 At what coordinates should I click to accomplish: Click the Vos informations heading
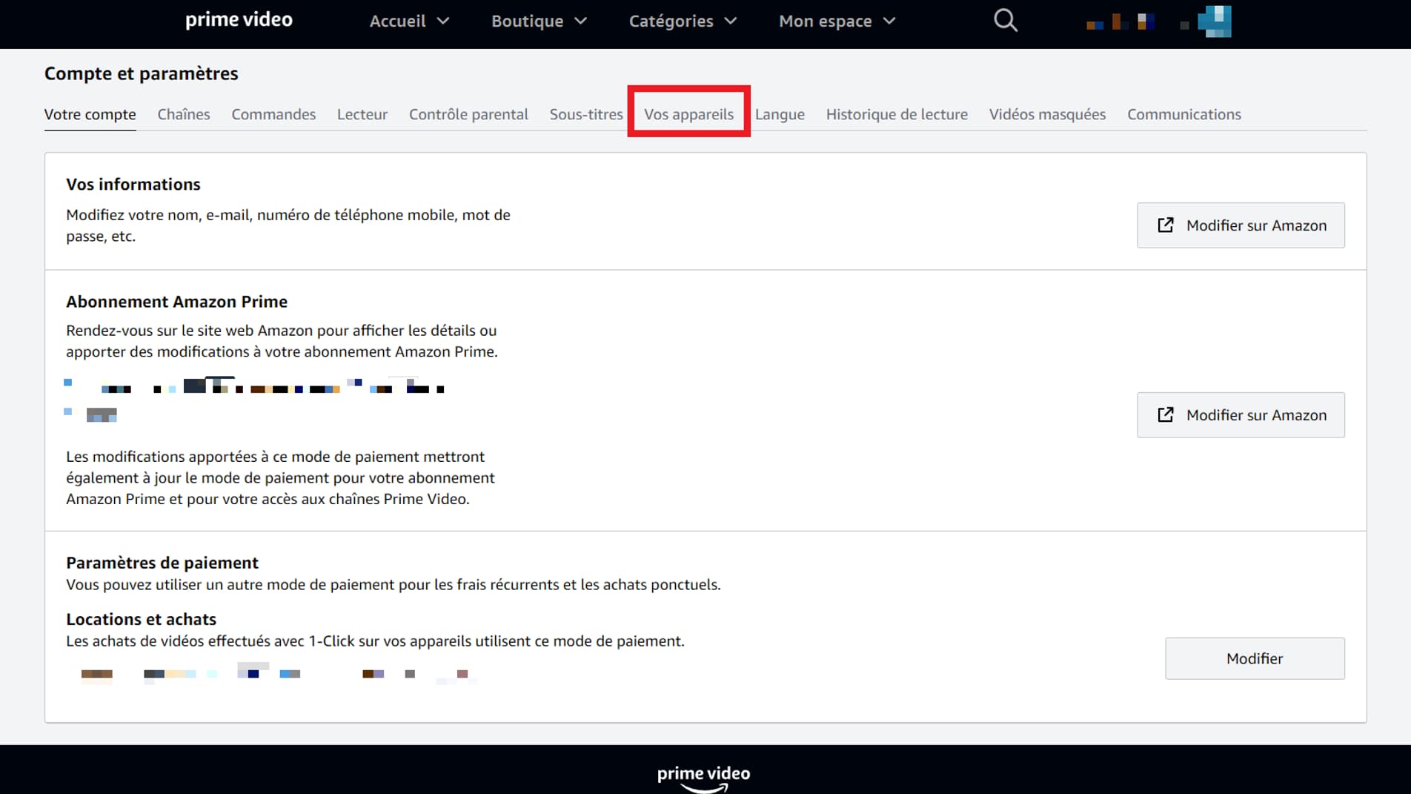coord(133,184)
